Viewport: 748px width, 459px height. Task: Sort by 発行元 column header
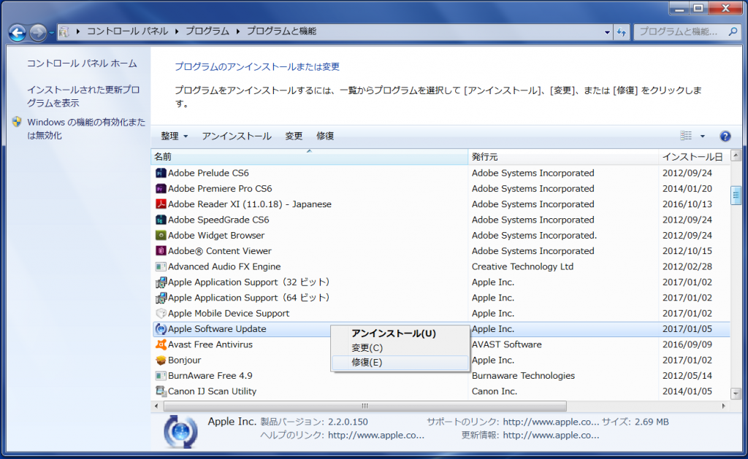point(563,157)
